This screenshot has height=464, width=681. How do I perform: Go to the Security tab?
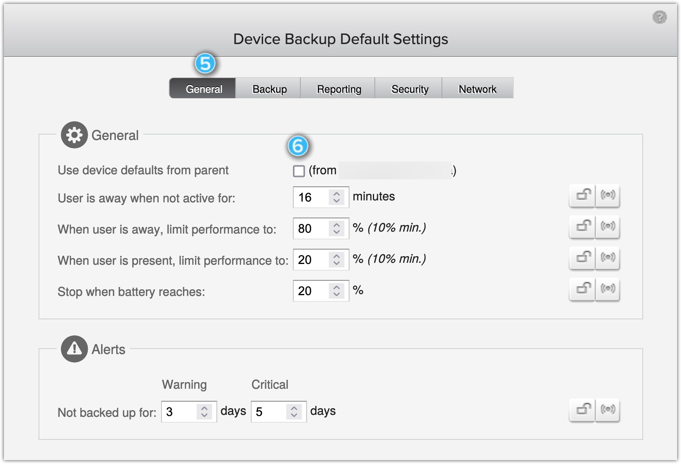tap(408, 88)
